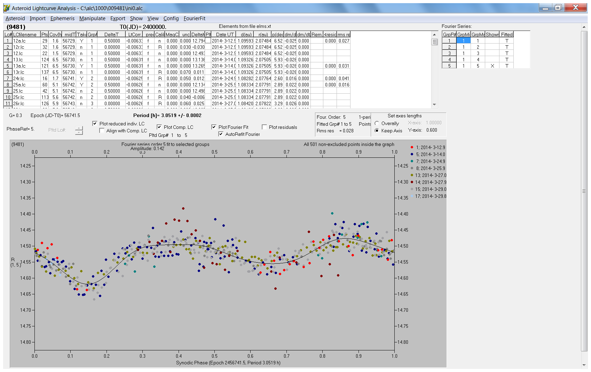Click legend entry 13; 2014-3-27.0
The width and height of the screenshot is (591, 372).
(428, 175)
